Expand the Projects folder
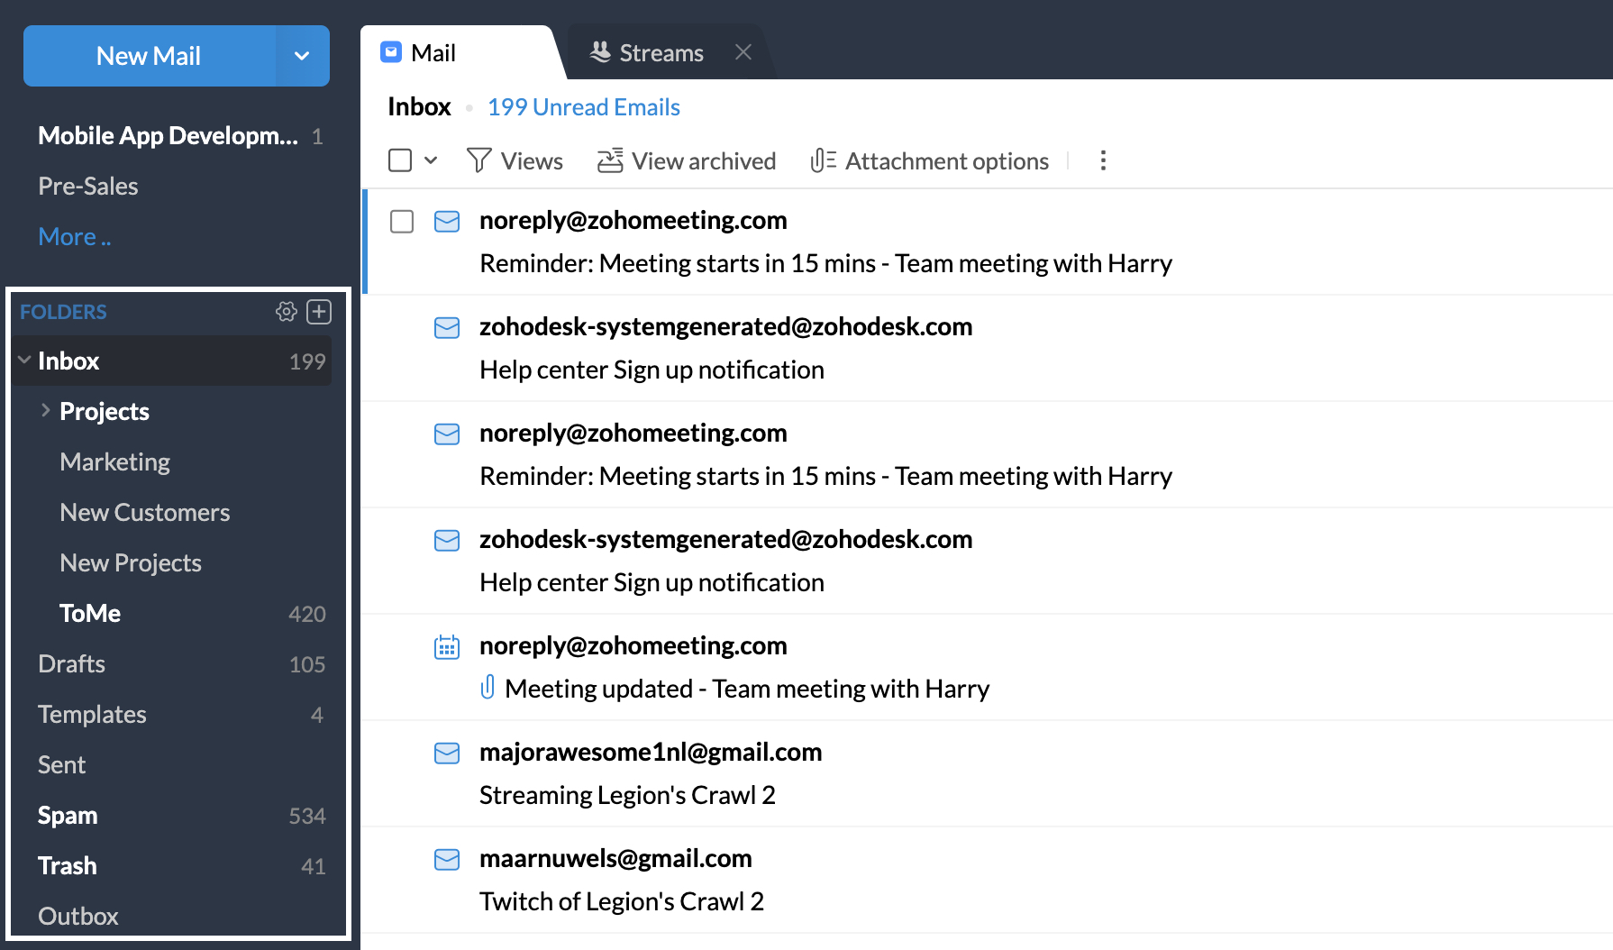 (x=45, y=410)
